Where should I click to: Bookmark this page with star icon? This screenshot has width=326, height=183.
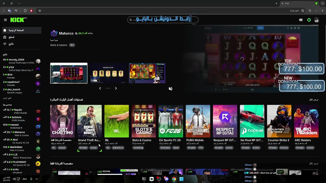[x=40, y=11]
